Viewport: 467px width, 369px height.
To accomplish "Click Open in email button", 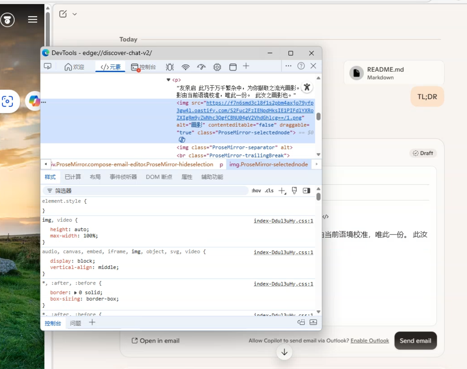I will 156,341.
